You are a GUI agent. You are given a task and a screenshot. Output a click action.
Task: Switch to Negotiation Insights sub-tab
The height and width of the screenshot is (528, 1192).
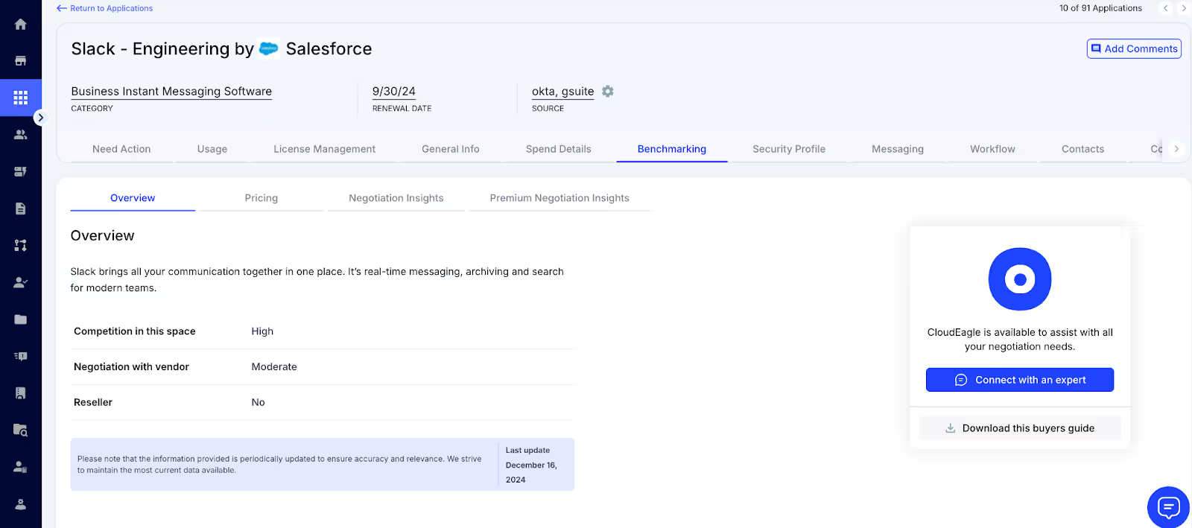396,198
